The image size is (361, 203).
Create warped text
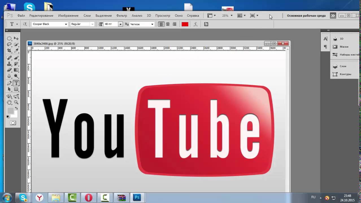195,24
